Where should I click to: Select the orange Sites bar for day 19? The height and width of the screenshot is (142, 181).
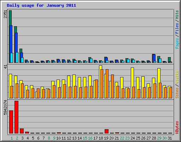[x=107, y=84]
